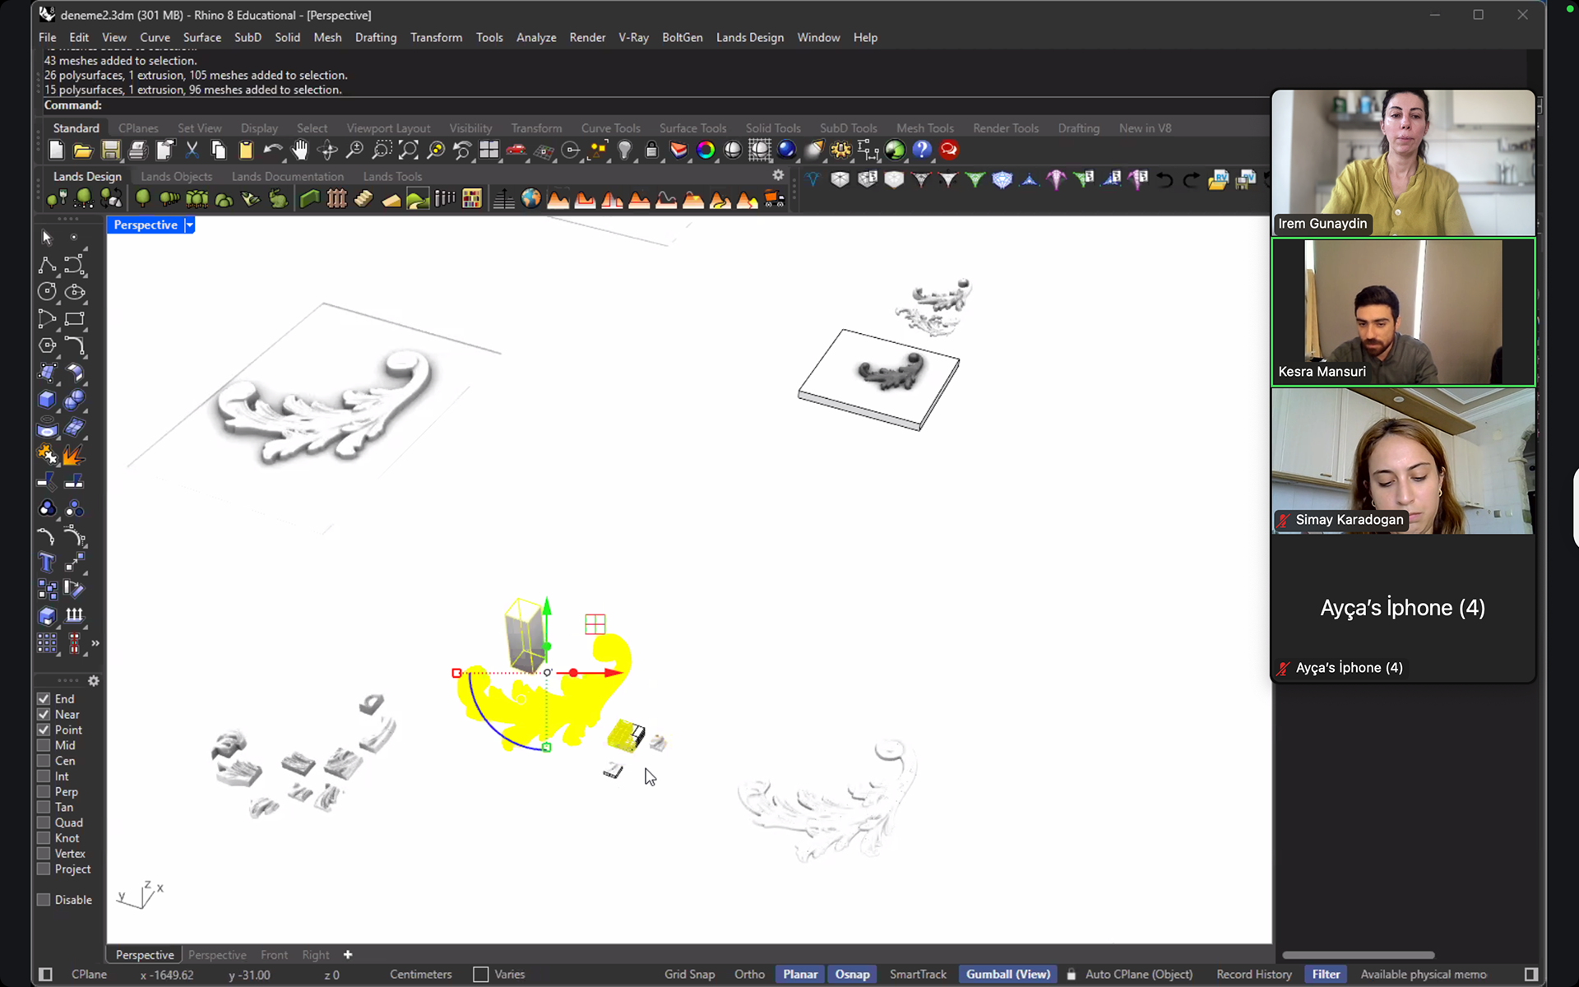1579x987 pixels.
Task: Open Lands Design toolbar gear options
Action: tap(778, 175)
